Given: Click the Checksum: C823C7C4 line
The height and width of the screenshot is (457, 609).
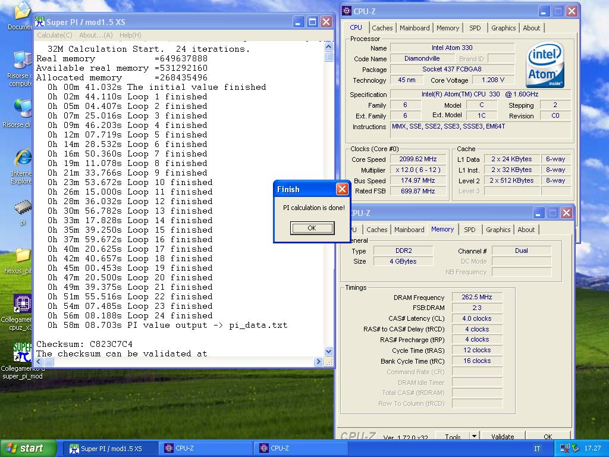Looking at the screenshot, I should coord(84,344).
